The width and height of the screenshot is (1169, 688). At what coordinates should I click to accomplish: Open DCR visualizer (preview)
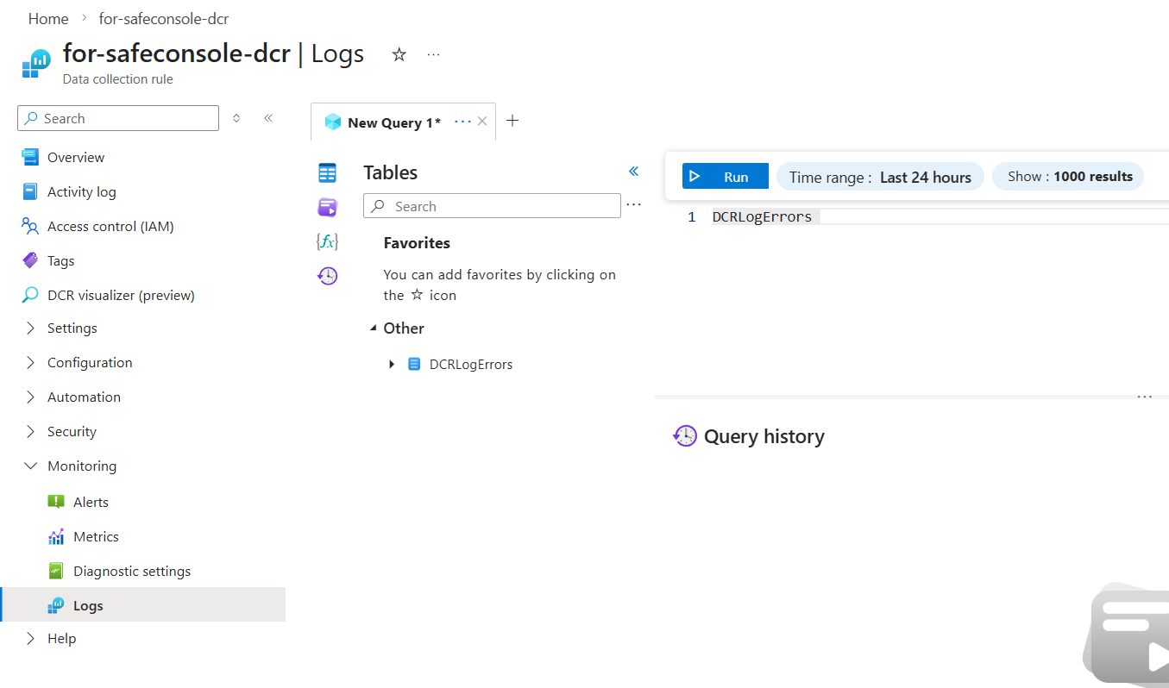121,295
